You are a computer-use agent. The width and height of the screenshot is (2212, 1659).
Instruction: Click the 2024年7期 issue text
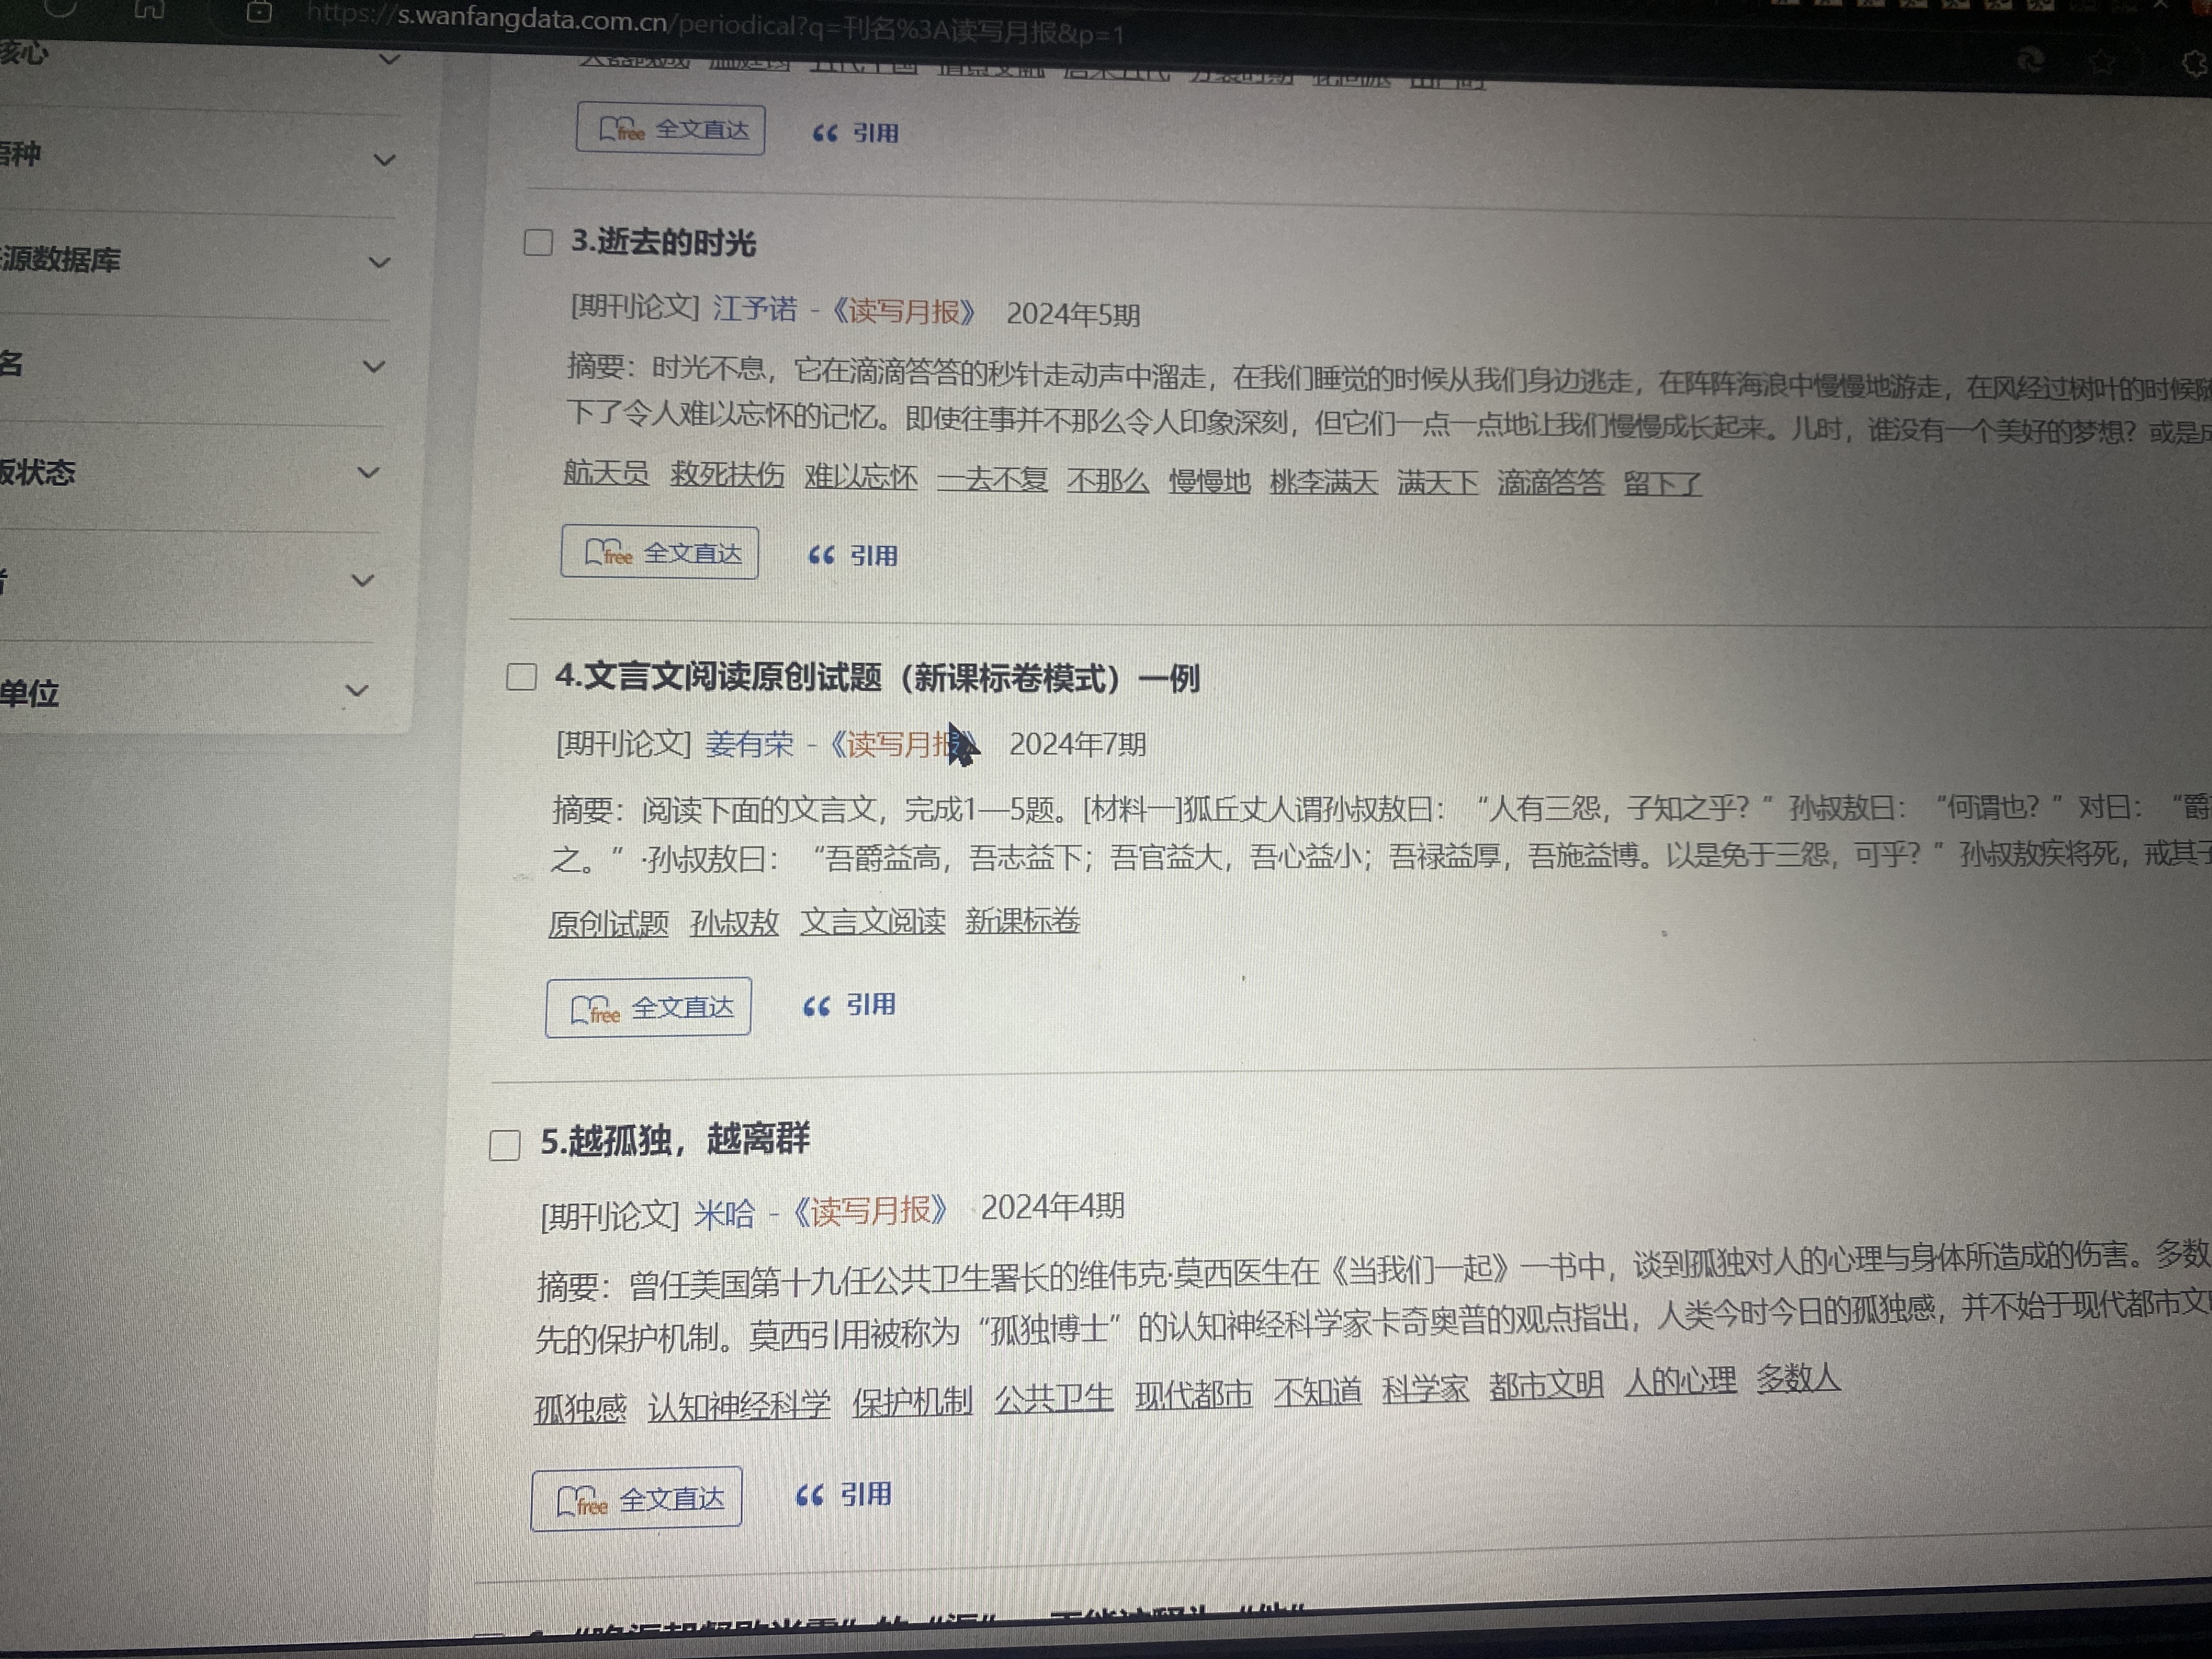(x=1077, y=745)
